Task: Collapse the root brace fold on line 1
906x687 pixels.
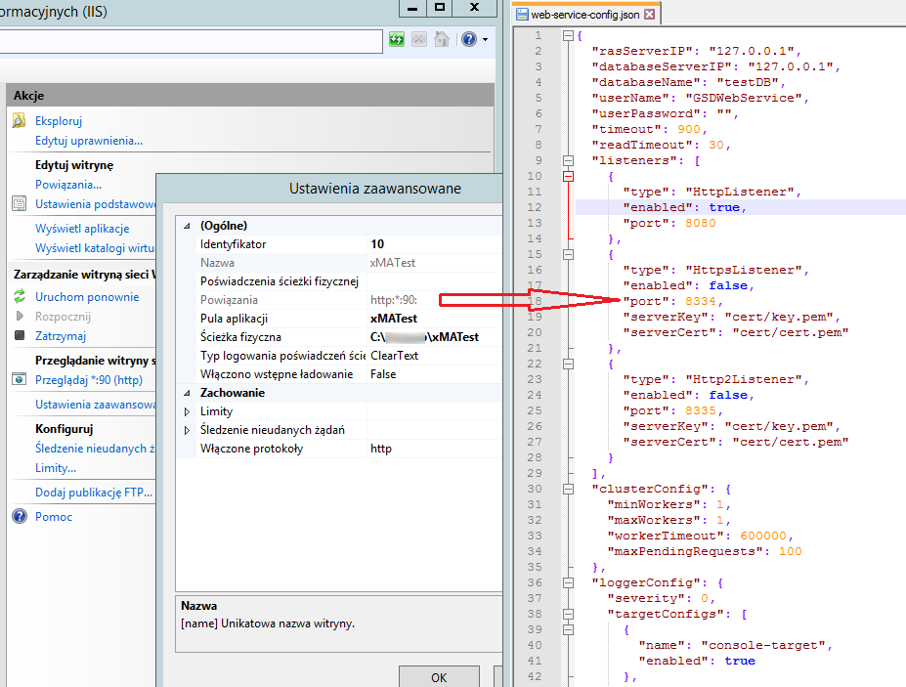Action: tap(568, 36)
